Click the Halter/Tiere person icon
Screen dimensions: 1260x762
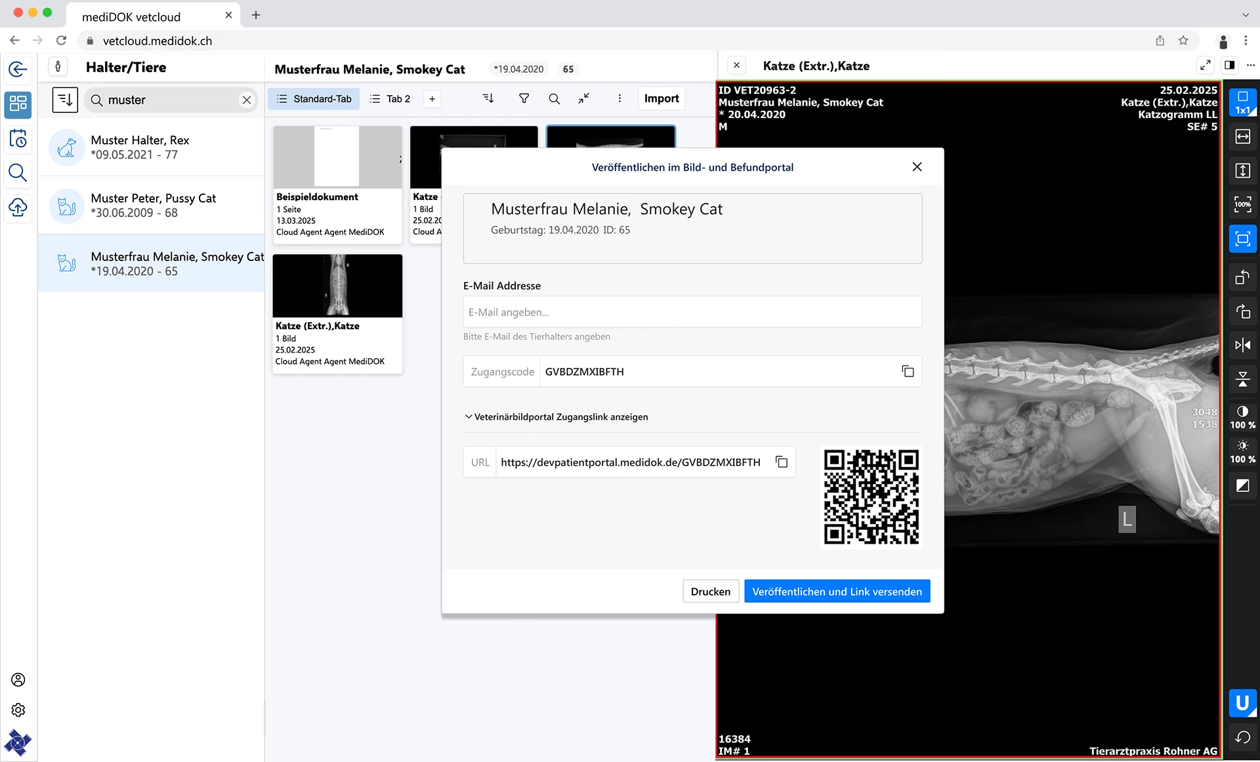click(58, 67)
